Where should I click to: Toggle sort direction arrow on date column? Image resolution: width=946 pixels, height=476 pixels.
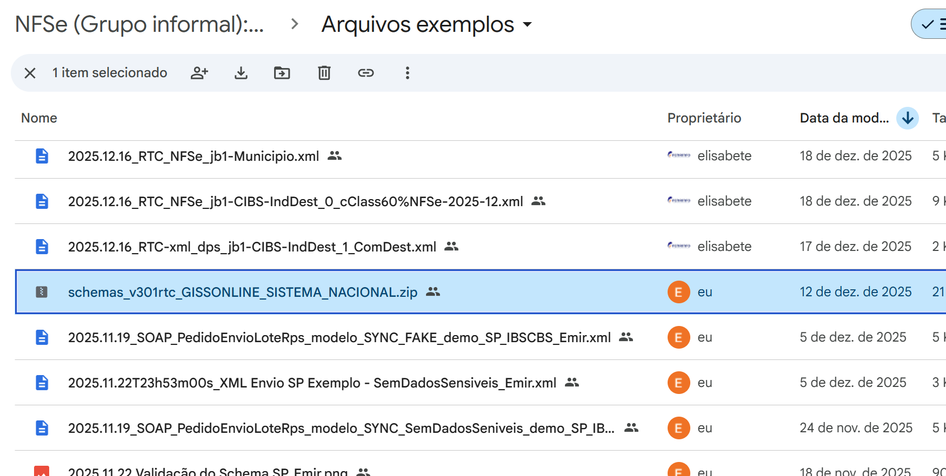(x=908, y=118)
